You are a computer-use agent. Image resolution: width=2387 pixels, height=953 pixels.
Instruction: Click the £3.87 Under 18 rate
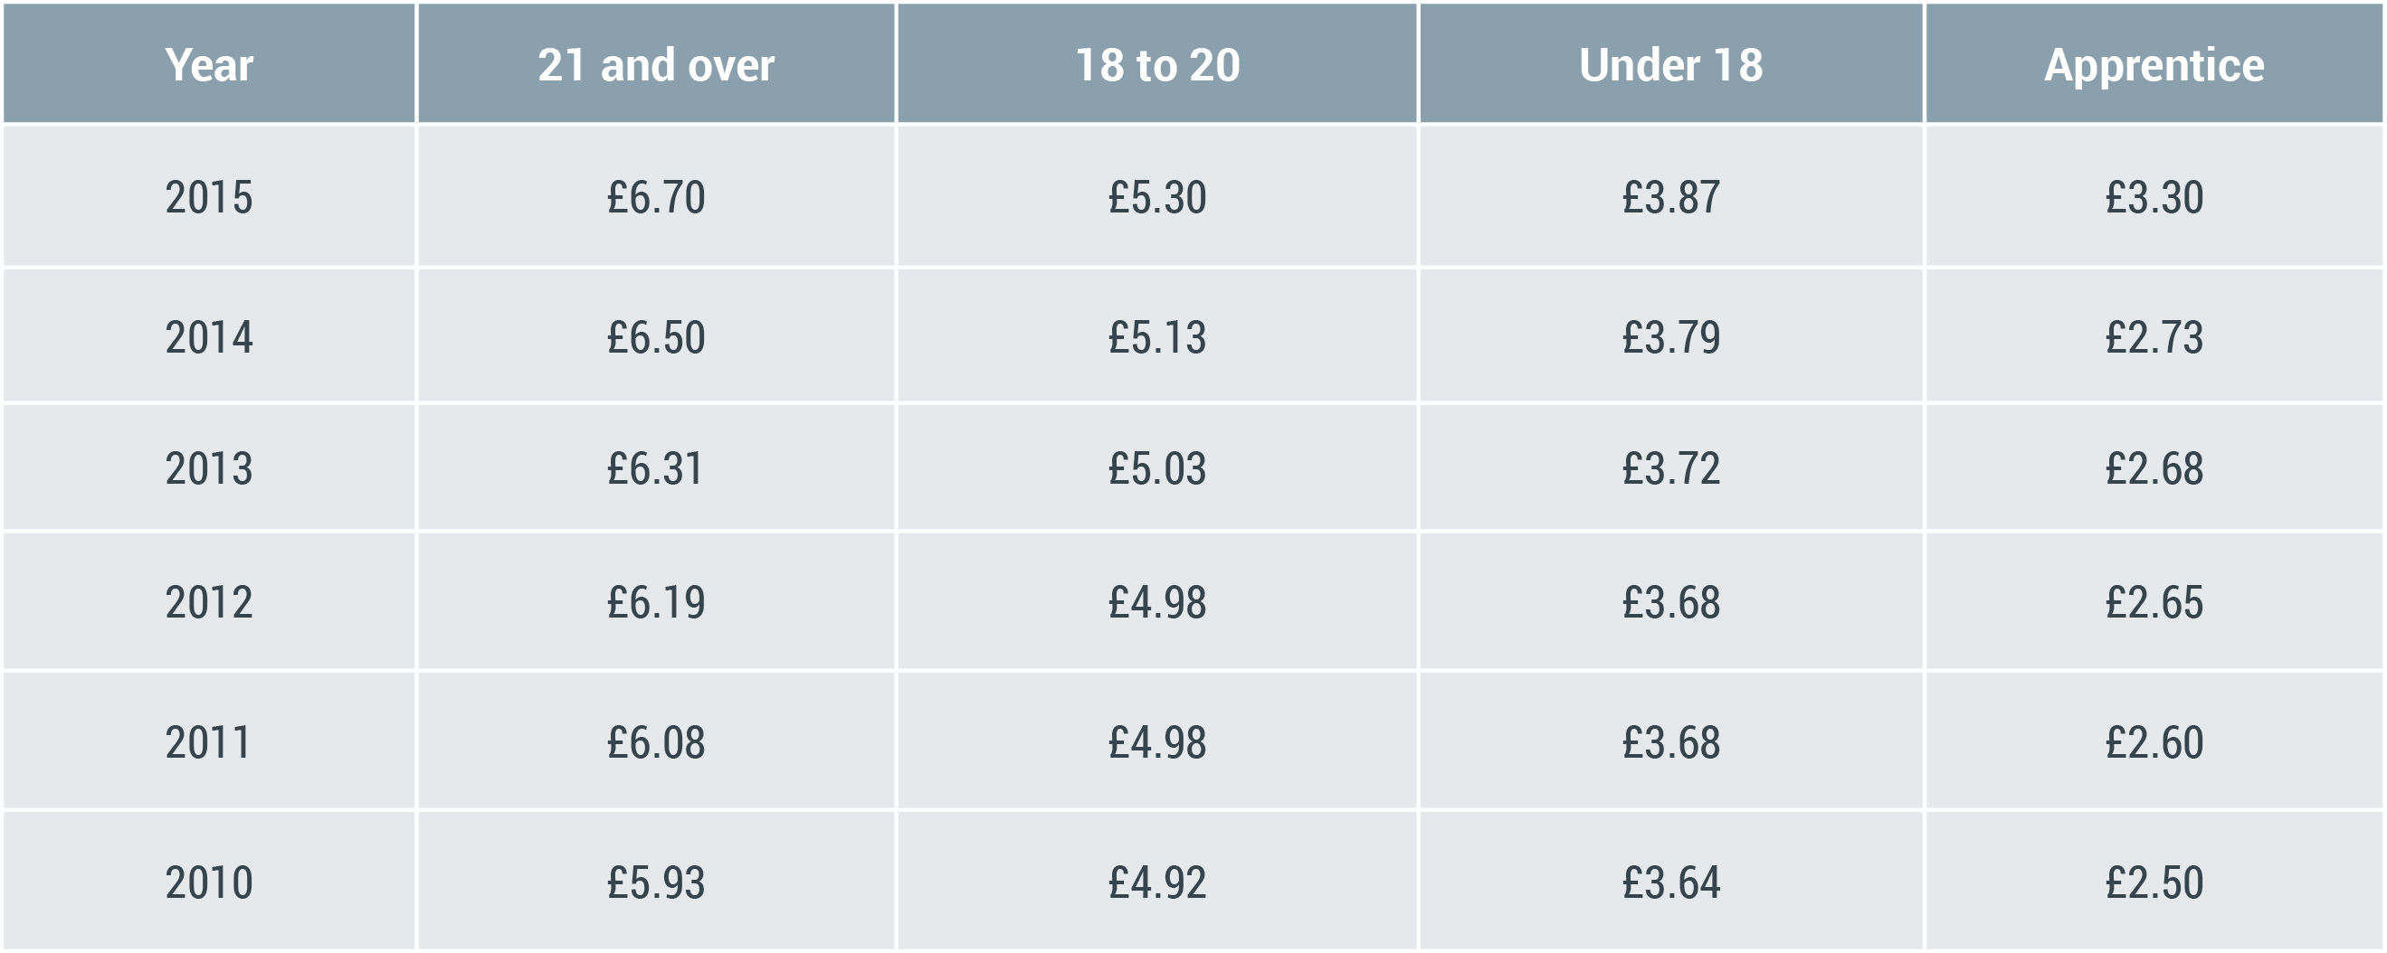pyautogui.click(x=1670, y=197)
